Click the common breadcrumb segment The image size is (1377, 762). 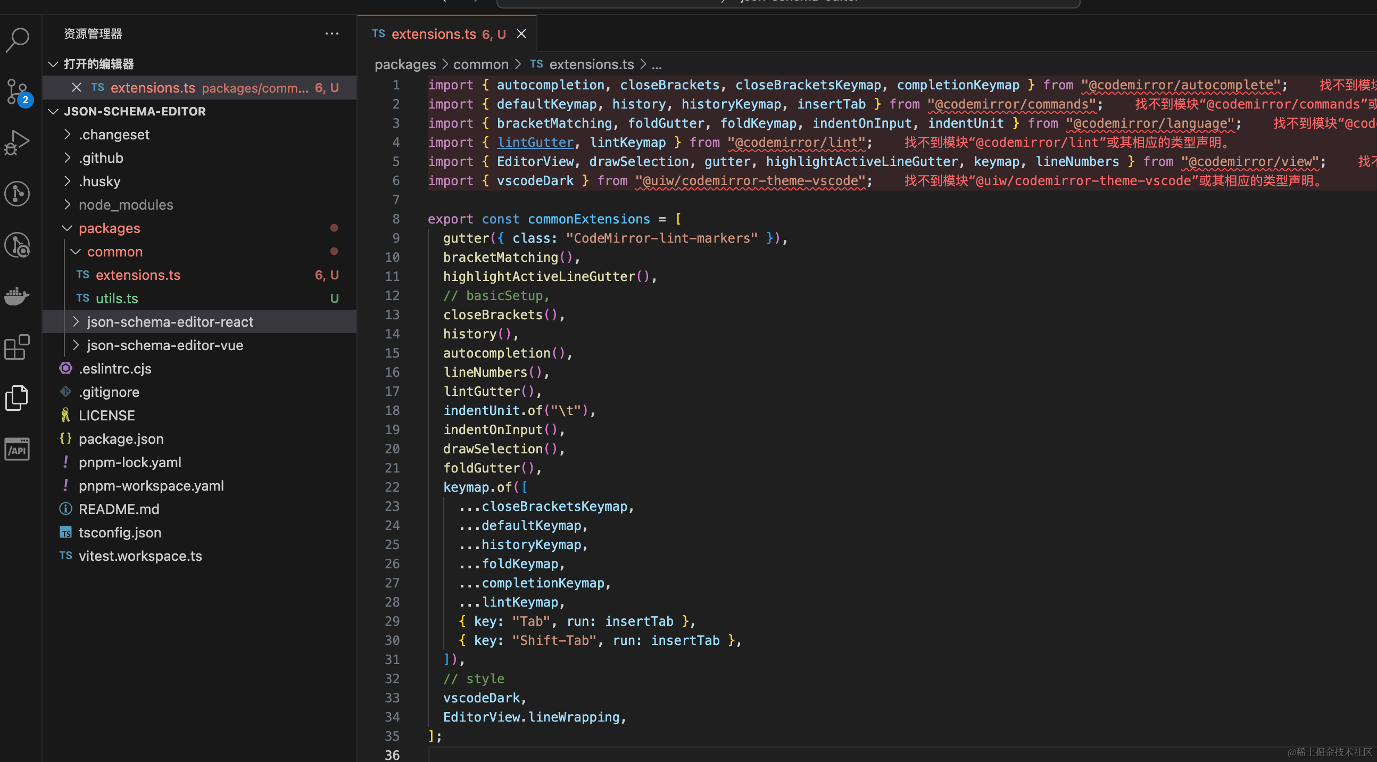tap(480, 65)
